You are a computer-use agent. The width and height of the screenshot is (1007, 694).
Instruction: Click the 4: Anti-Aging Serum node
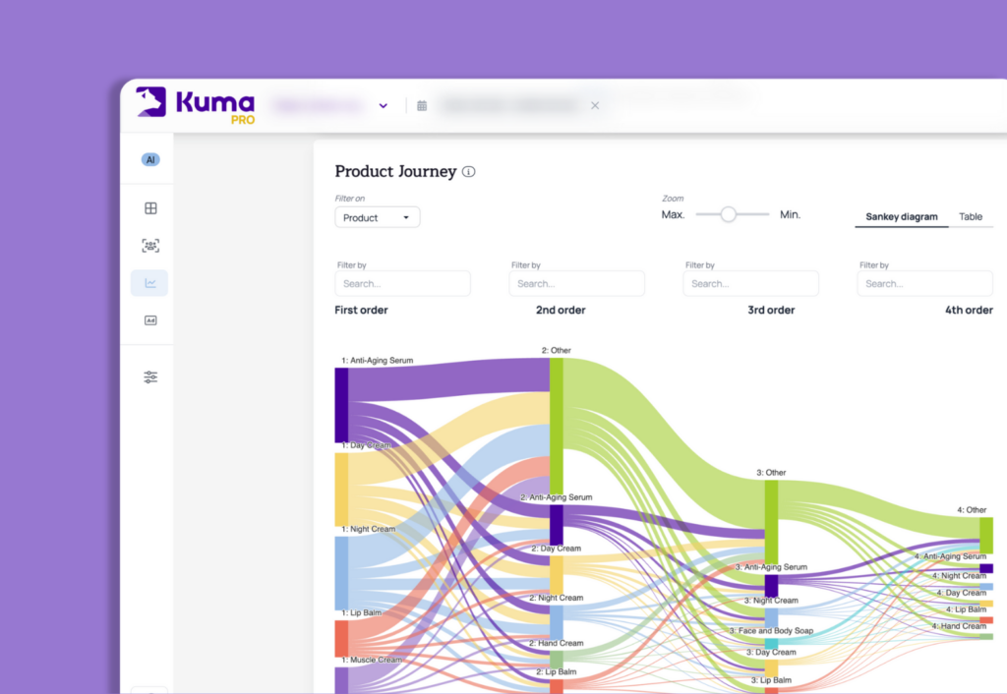[x=985, y=568]
